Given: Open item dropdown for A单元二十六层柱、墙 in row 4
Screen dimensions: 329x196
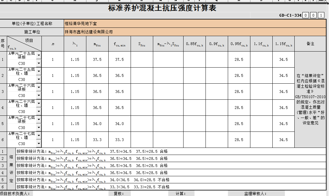Looking at the screenshot, I should [x=39, y=104].
